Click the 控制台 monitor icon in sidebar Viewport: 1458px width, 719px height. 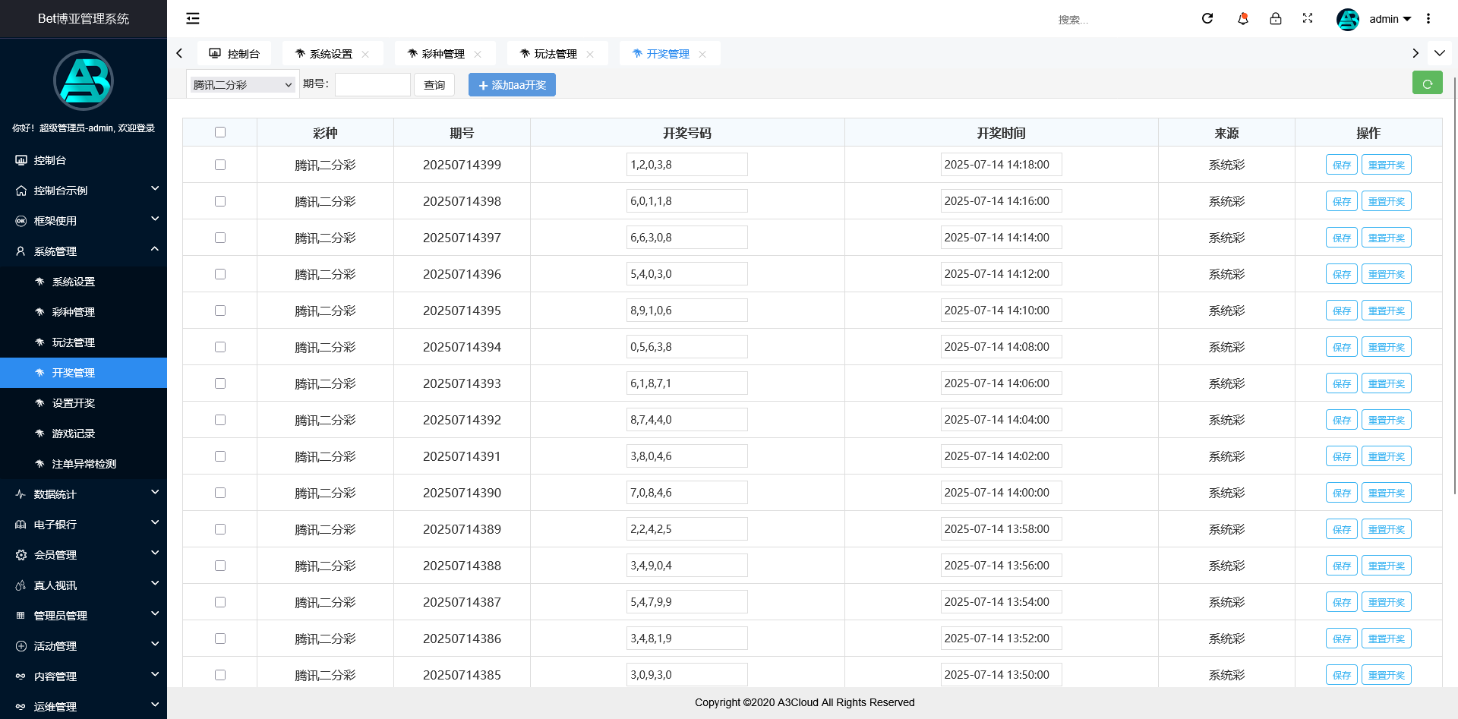[21, 160]
